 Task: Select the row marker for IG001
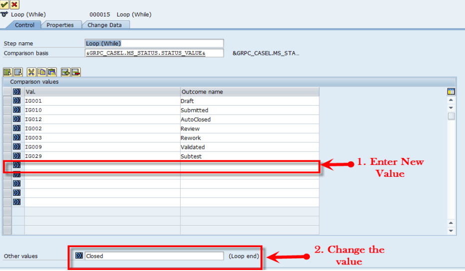7,101
